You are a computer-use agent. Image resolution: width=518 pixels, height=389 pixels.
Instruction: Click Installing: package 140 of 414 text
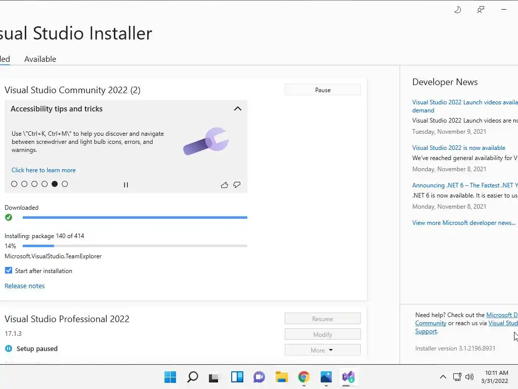tap(45, 236)
